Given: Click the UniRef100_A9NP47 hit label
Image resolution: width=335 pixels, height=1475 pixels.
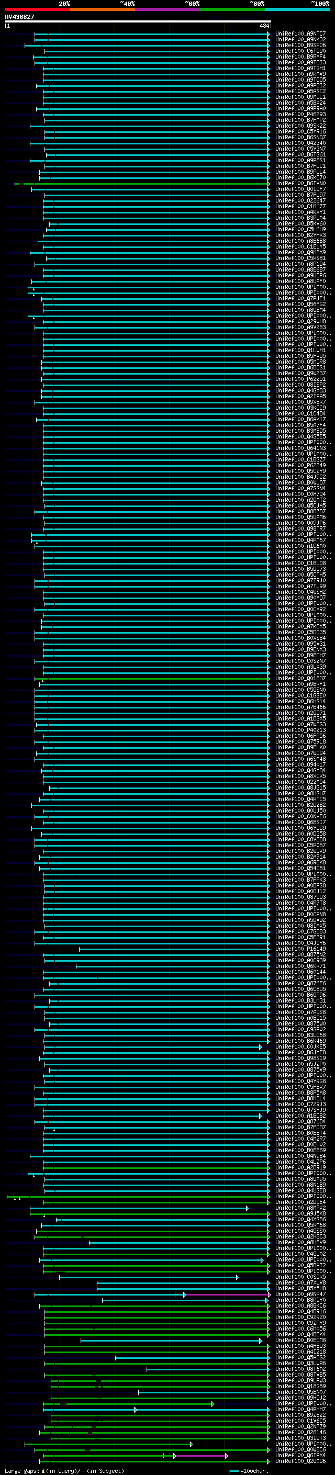Looking at the screenshot, I should pyautogui.click(x=300, y=1294).
